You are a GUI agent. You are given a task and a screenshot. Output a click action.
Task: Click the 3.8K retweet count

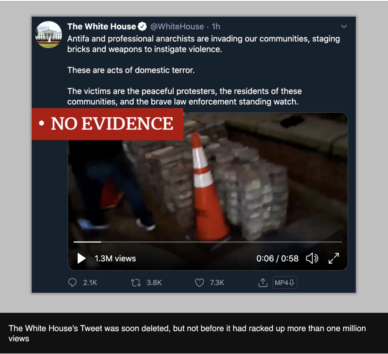click(x=154, y=283)
